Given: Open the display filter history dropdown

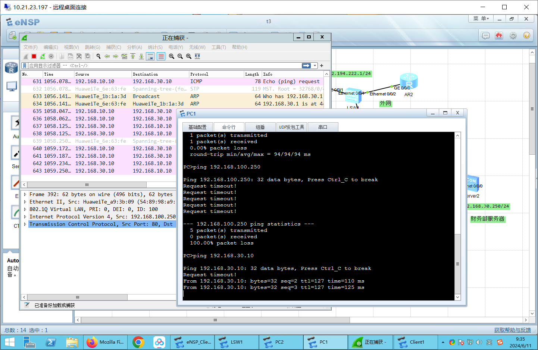Looking at the screenshot, I should pos(315,66).
